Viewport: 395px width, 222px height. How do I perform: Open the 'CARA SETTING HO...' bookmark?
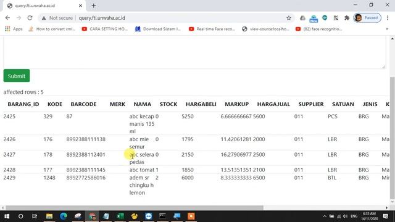click(105, 29)
